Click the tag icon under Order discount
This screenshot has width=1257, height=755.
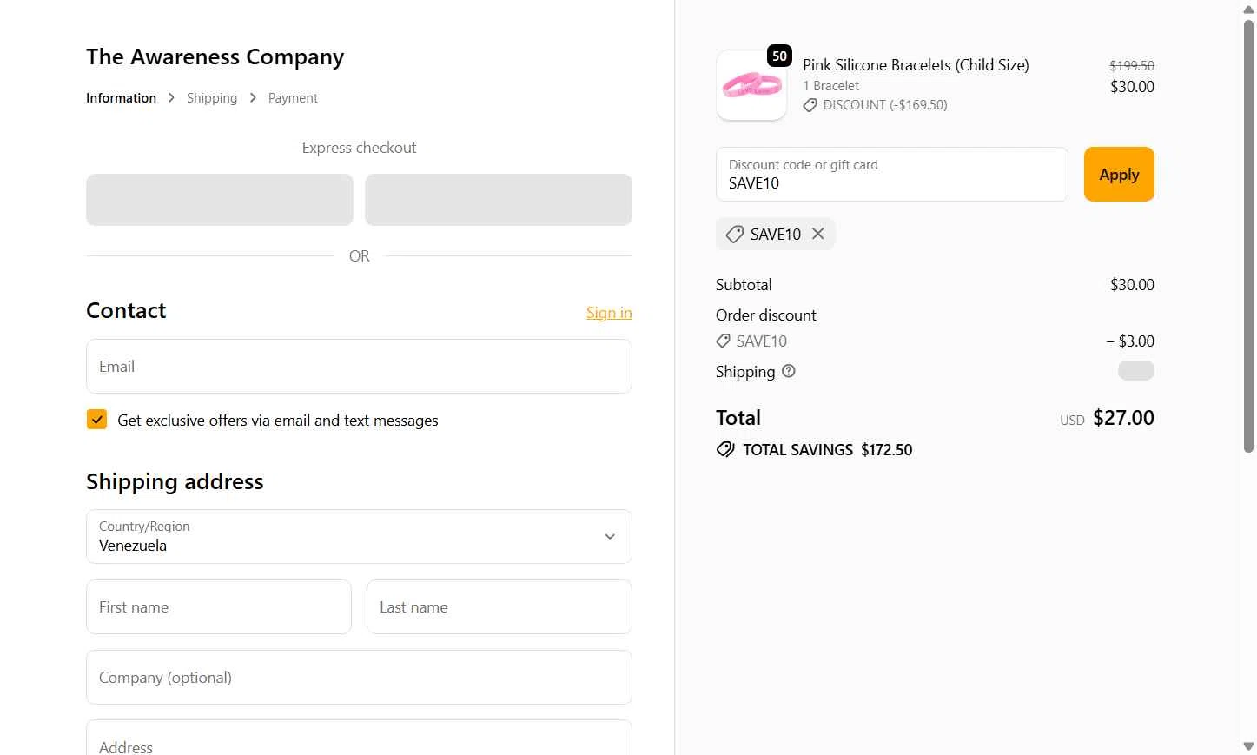coord(723,341)
